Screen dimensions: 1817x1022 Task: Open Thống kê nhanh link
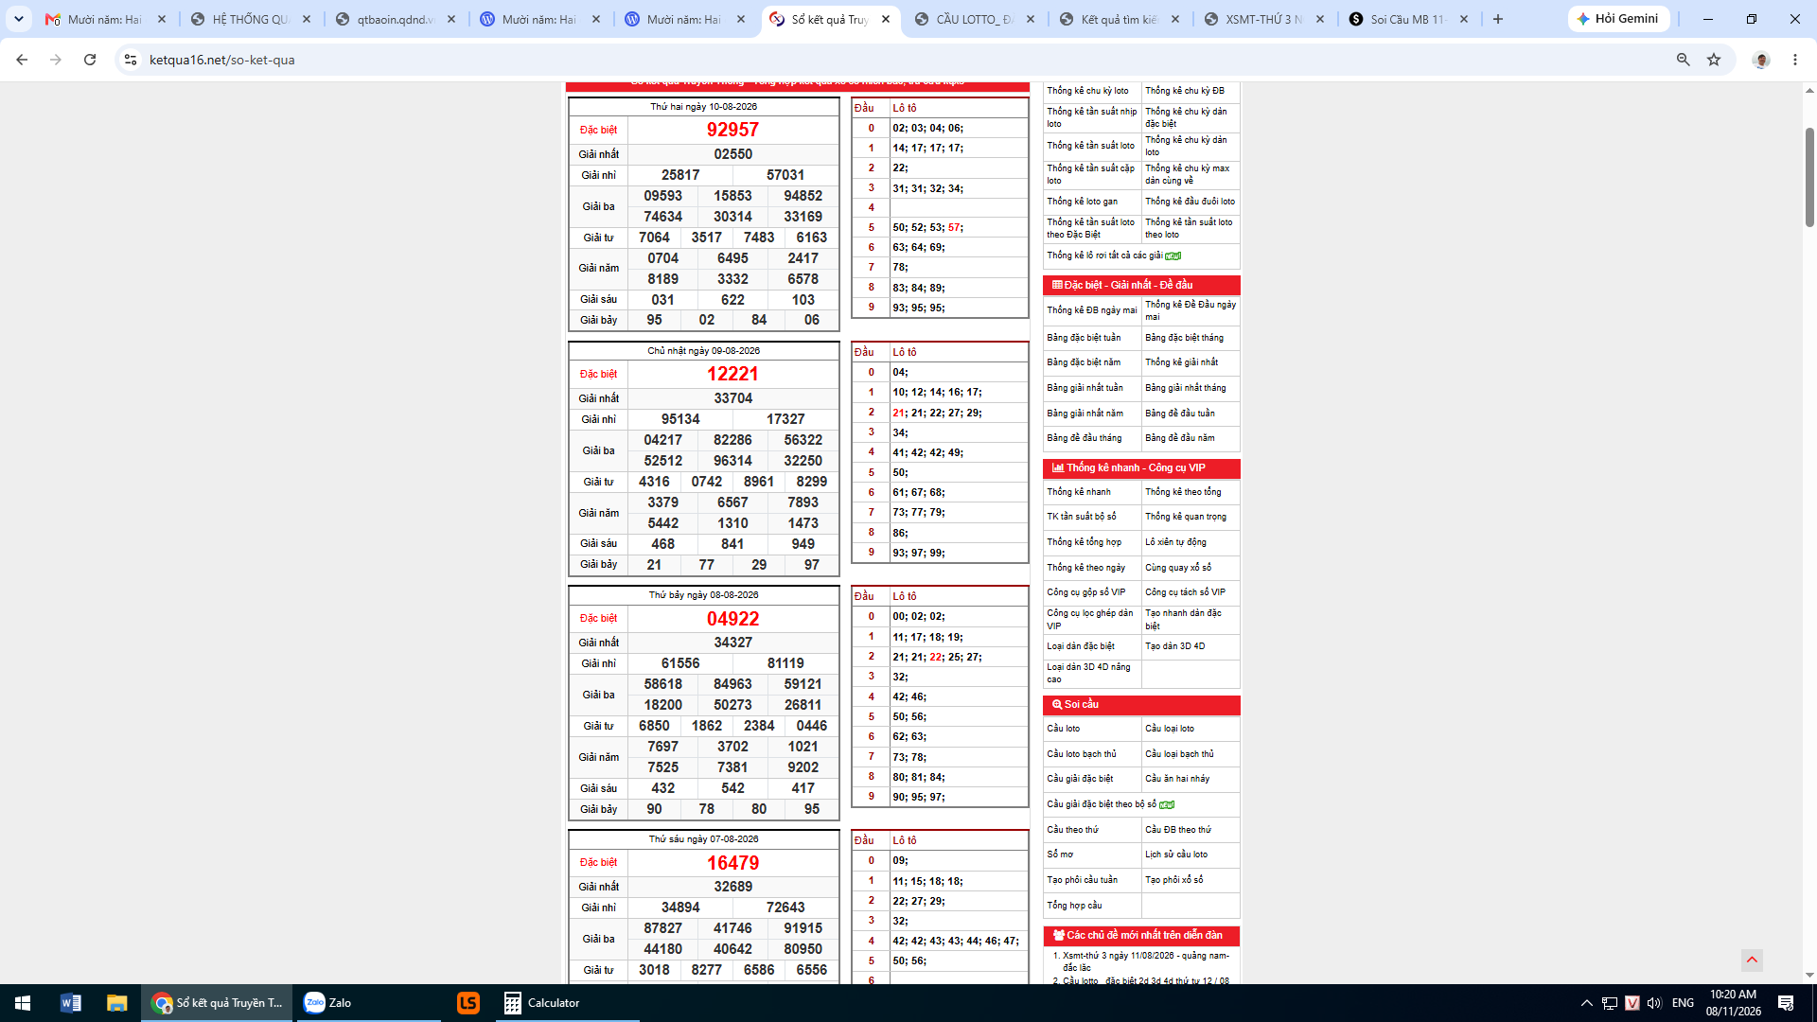click(x=1079, y=492)
